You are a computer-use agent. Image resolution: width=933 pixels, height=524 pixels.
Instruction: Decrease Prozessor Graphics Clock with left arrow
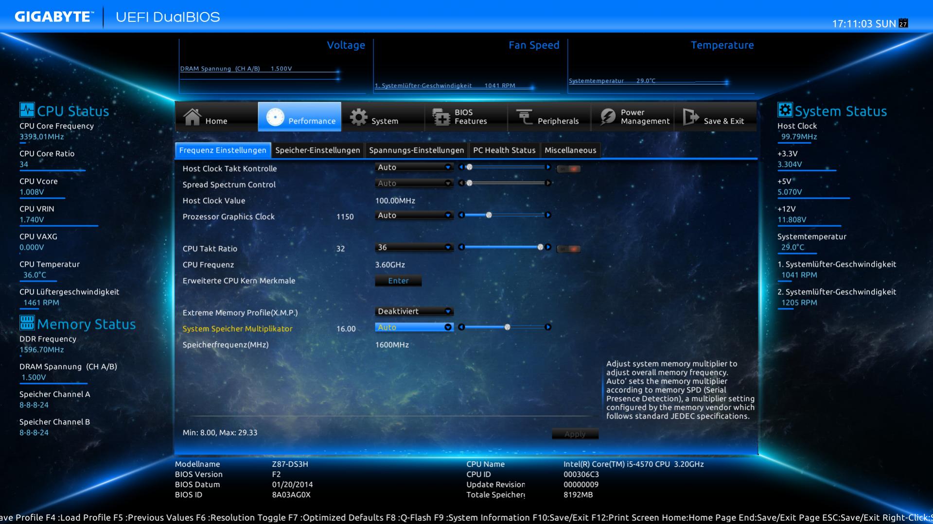pos(461,215)
